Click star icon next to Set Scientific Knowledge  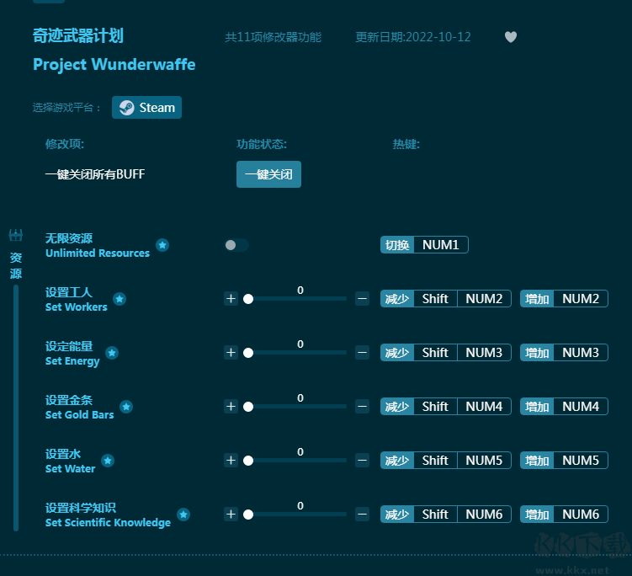(x=183, y=515)
